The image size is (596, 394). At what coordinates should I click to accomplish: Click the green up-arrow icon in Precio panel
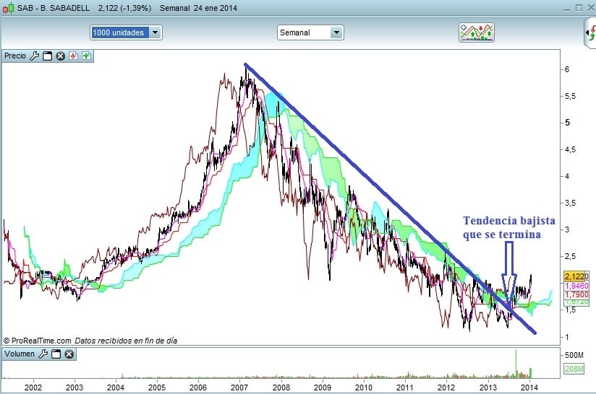click(86, 56)
